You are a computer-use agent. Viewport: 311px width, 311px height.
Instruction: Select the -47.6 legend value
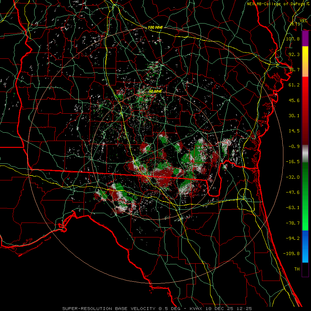click(x=293, y=192)
